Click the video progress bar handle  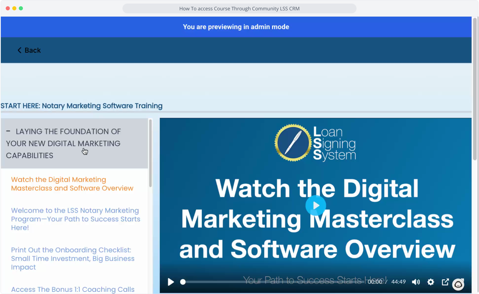click(183, 282)
